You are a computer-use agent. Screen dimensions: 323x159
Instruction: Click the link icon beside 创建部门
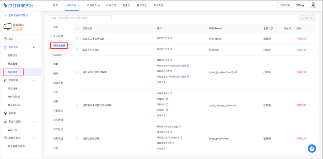(x=167, y=99)
